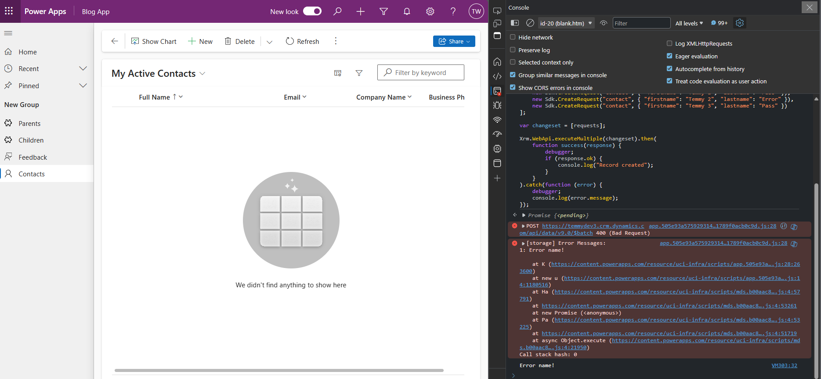
Task: Select Contacts in the site map
Action: pyautogui.click(x=47, y=174)
